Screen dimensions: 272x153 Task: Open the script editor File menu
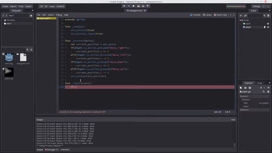pyautogui.click(x=39, y=15)
